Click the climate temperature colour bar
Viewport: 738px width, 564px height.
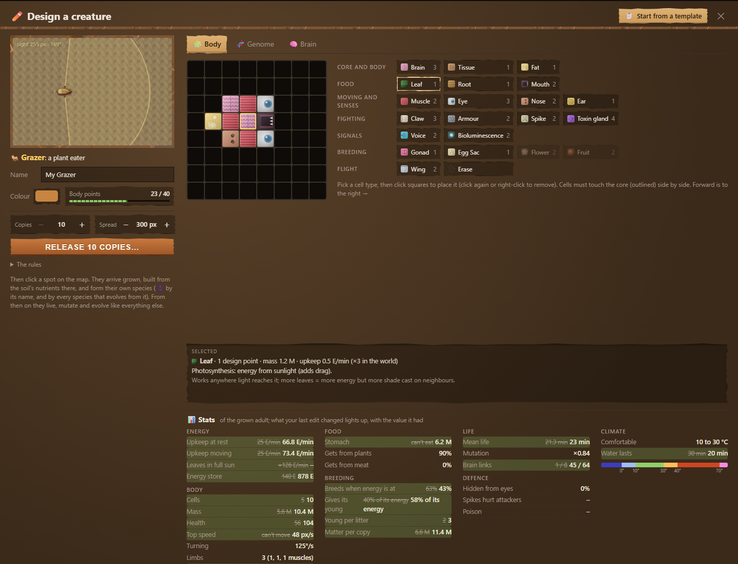[x=664, y=465]
